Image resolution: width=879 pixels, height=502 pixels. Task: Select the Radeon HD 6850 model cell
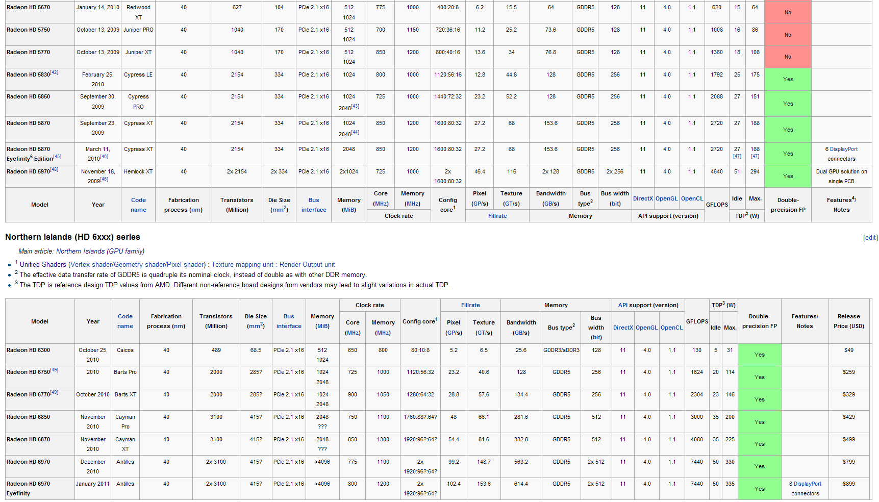[x=40, y=421]
